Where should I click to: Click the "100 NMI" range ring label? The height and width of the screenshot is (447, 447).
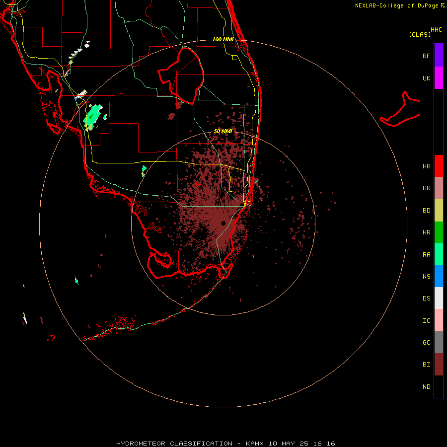pyautogui.click(x=223, y=39)
